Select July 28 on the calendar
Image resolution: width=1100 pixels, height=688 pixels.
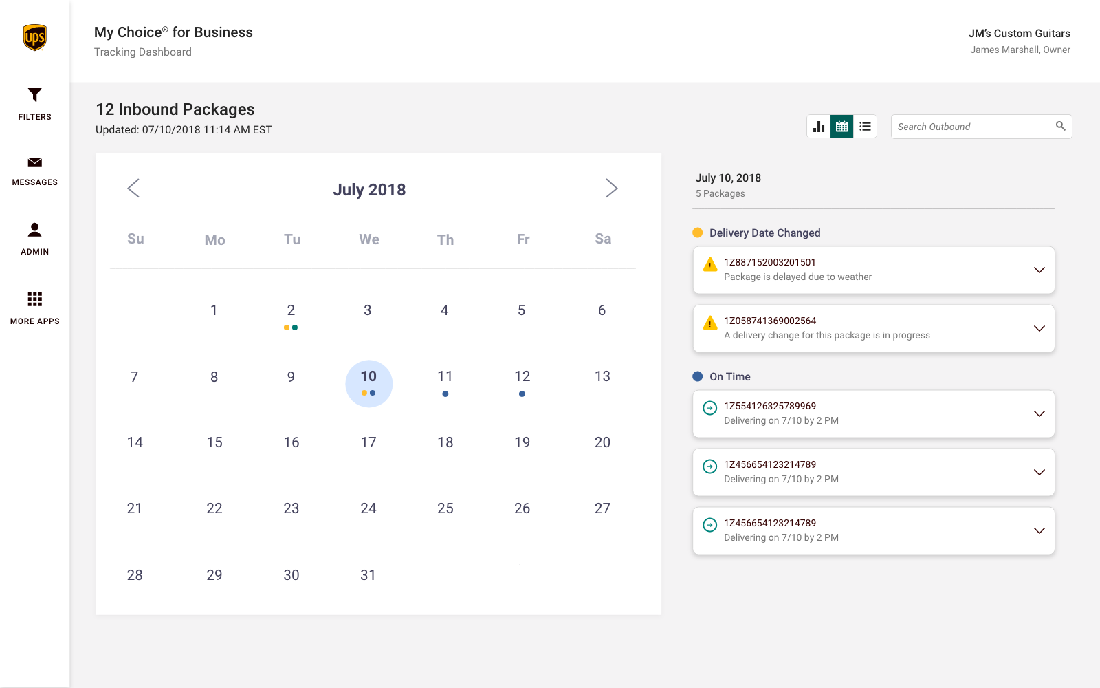135,575
